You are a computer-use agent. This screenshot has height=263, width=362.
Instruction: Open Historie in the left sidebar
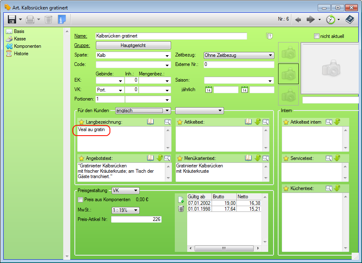(21, 54)
